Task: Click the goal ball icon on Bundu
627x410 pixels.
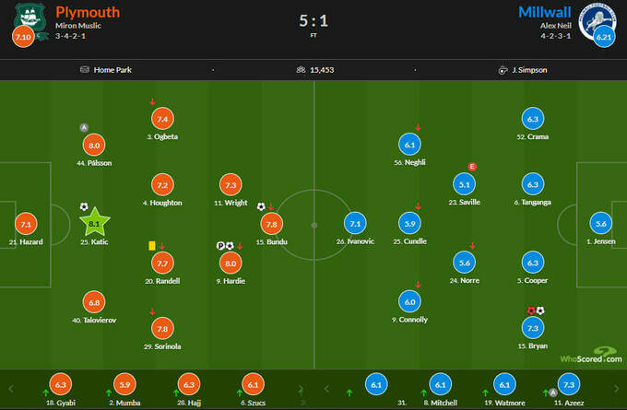Action: [261, 206]
